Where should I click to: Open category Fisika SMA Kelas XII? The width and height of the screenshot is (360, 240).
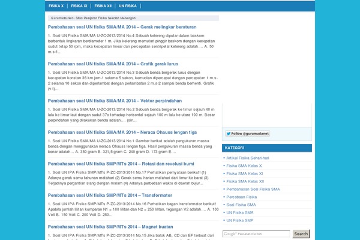tap(245, 181)
